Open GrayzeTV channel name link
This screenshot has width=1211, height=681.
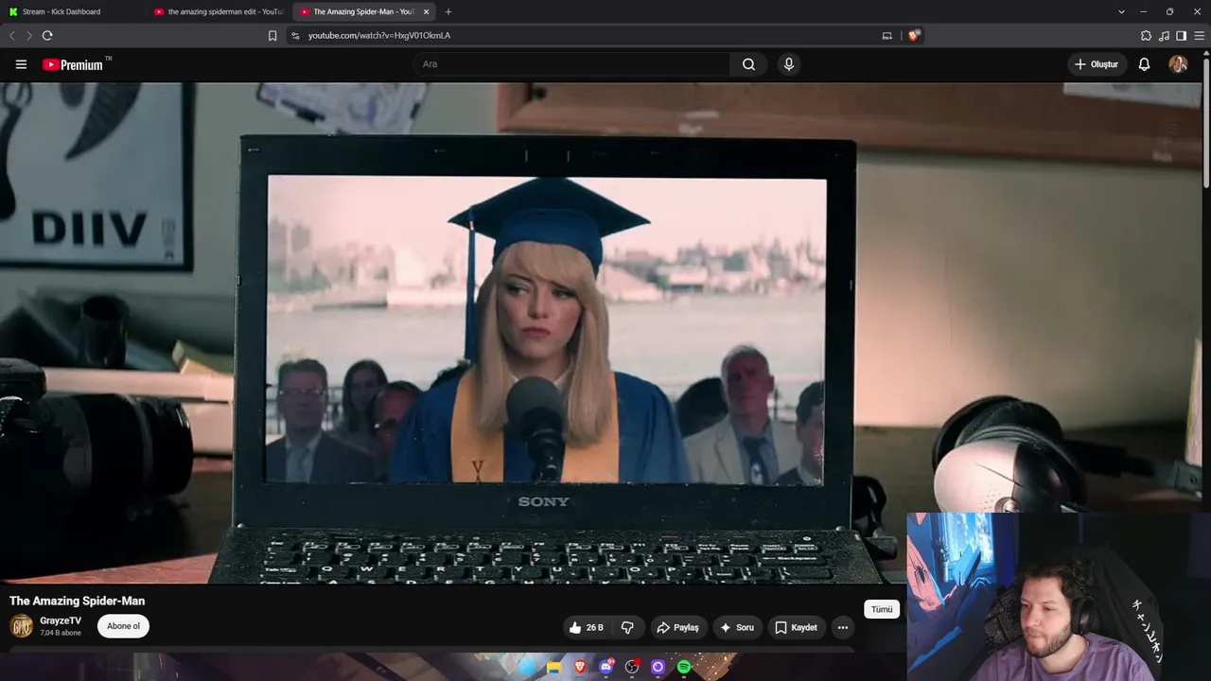coord(61,620)
